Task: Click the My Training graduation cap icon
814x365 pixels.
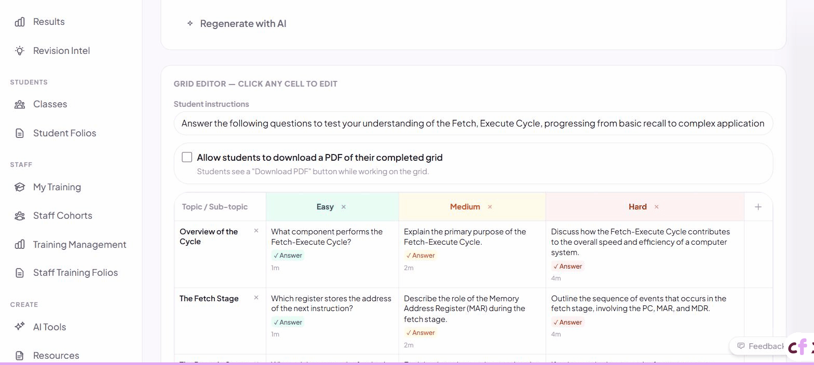Action: click(20, 187)
